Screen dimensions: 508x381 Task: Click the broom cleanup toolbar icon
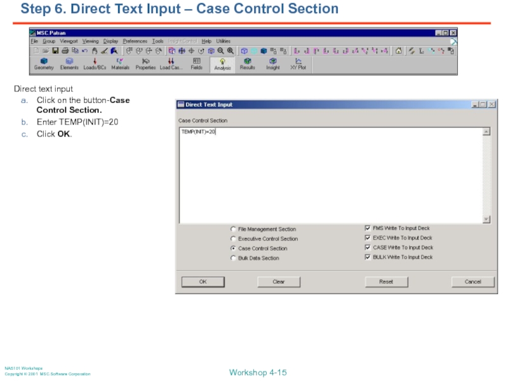pyautogui.click(x=104, y=51)
